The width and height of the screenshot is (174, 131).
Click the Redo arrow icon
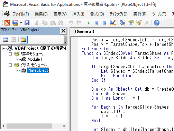(79, 23)
